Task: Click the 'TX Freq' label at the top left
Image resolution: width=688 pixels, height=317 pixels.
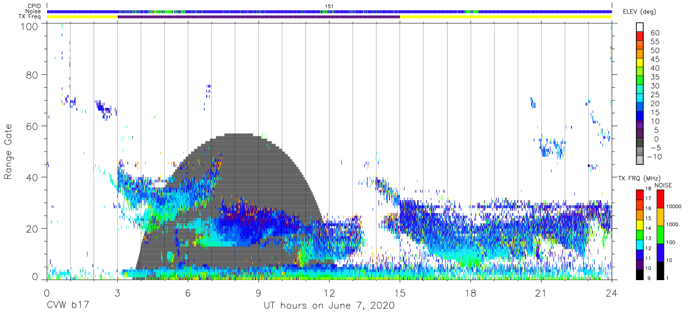Action: [x=30, y=17]
